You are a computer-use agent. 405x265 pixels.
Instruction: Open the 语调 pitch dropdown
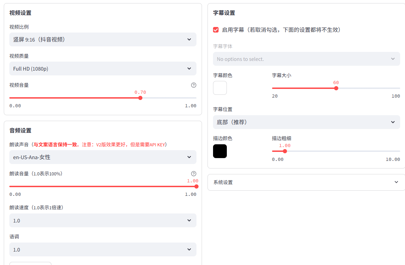103,249
